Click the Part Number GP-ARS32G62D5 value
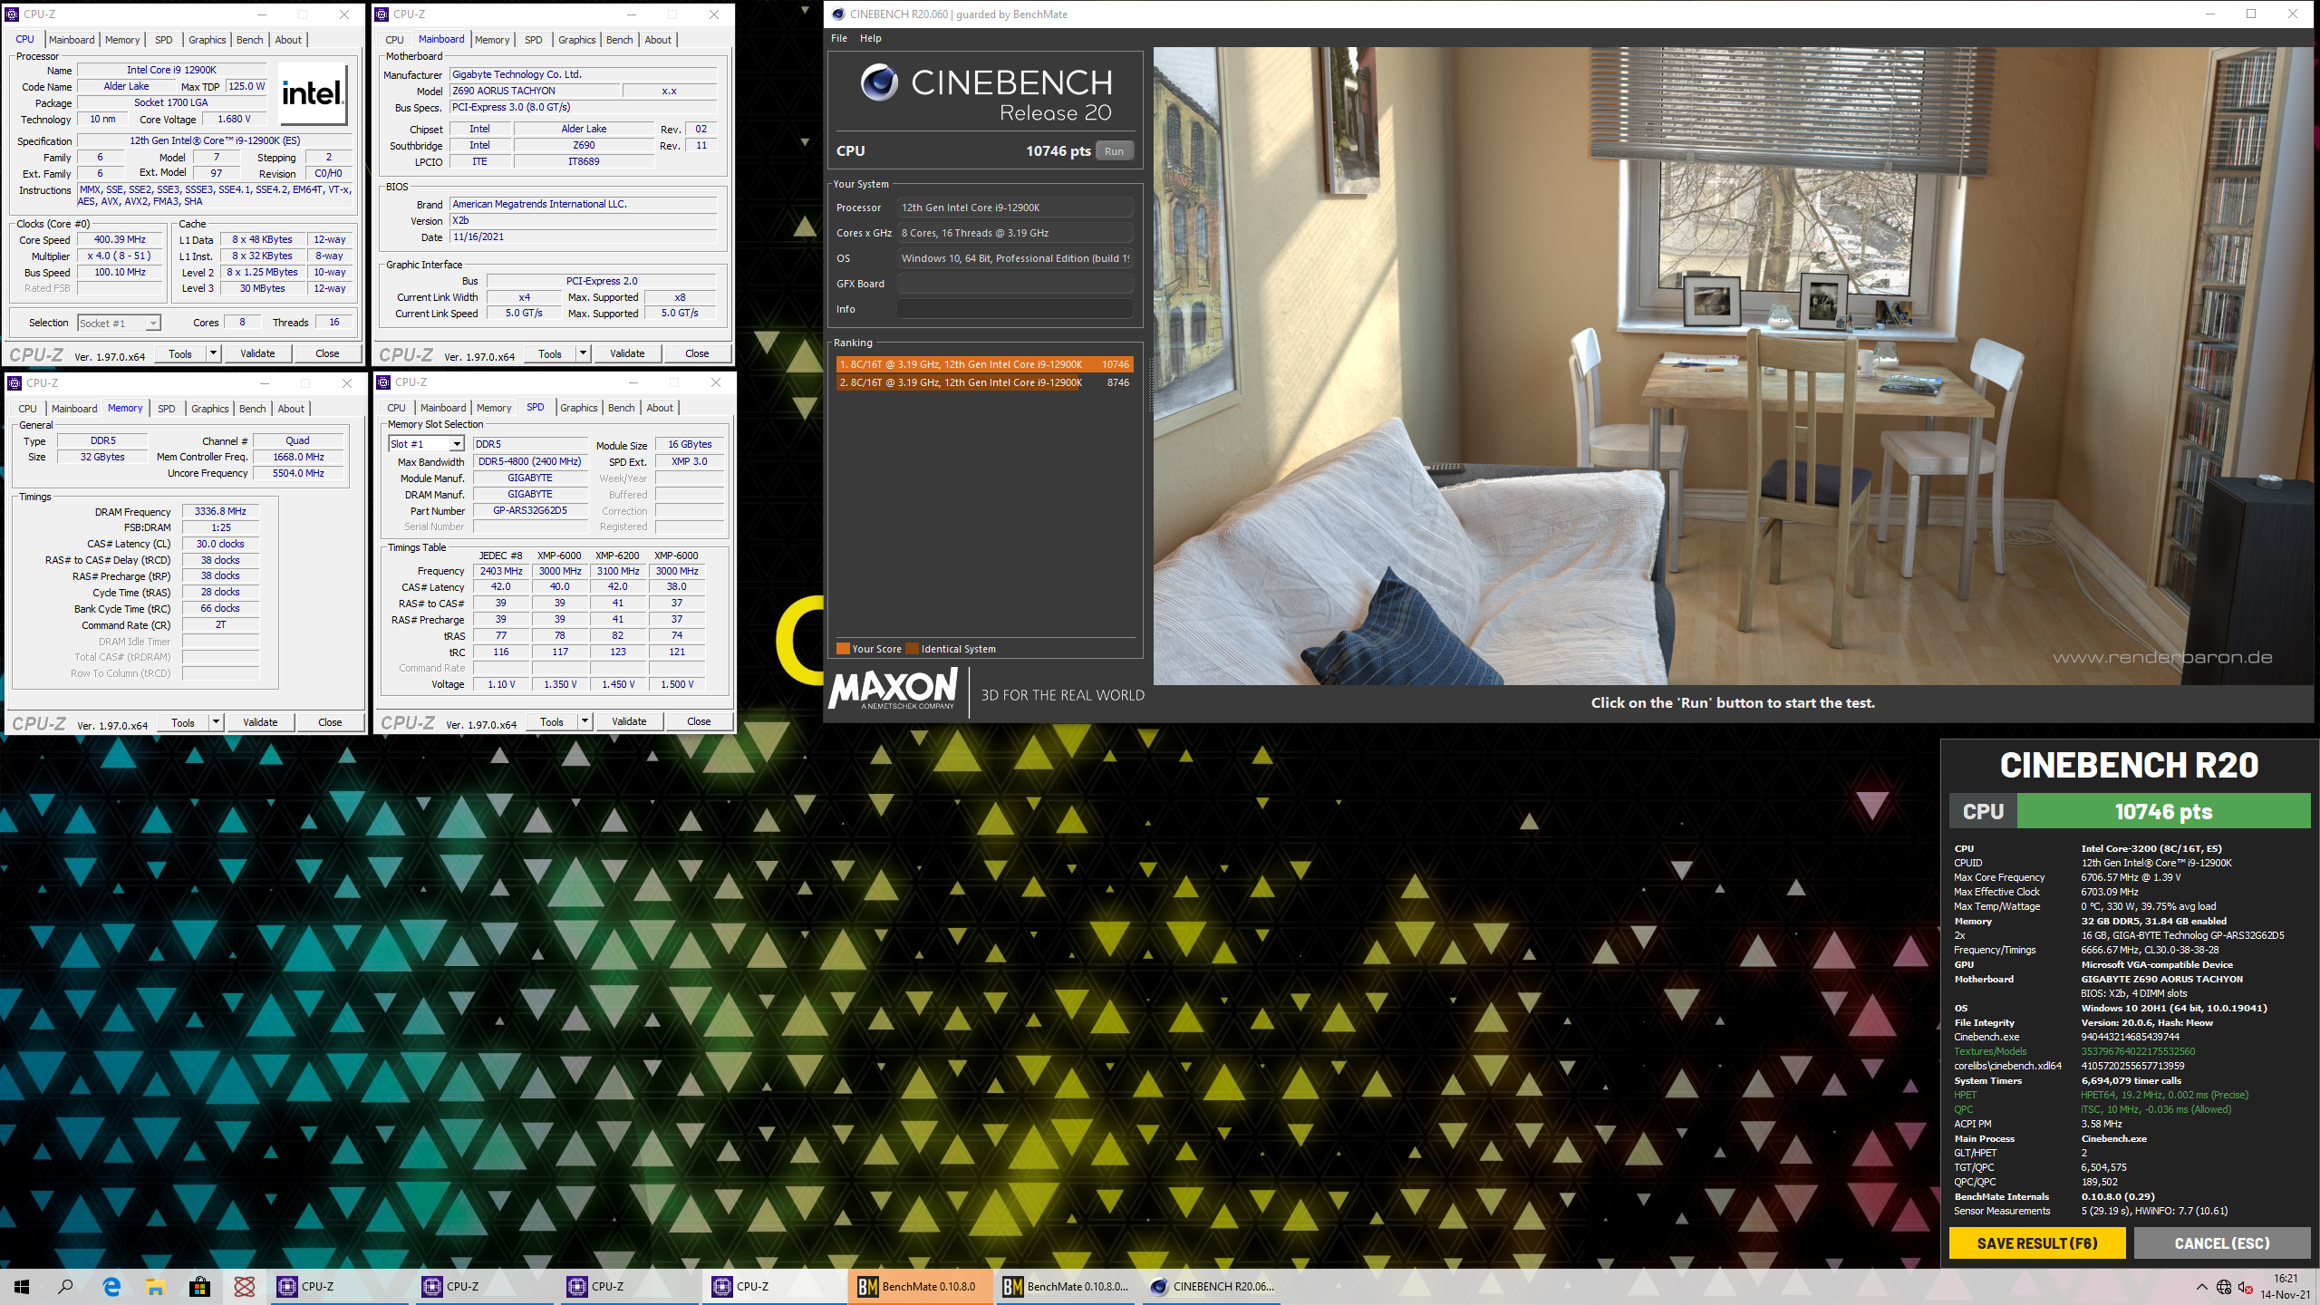 [x=530, y=510]
